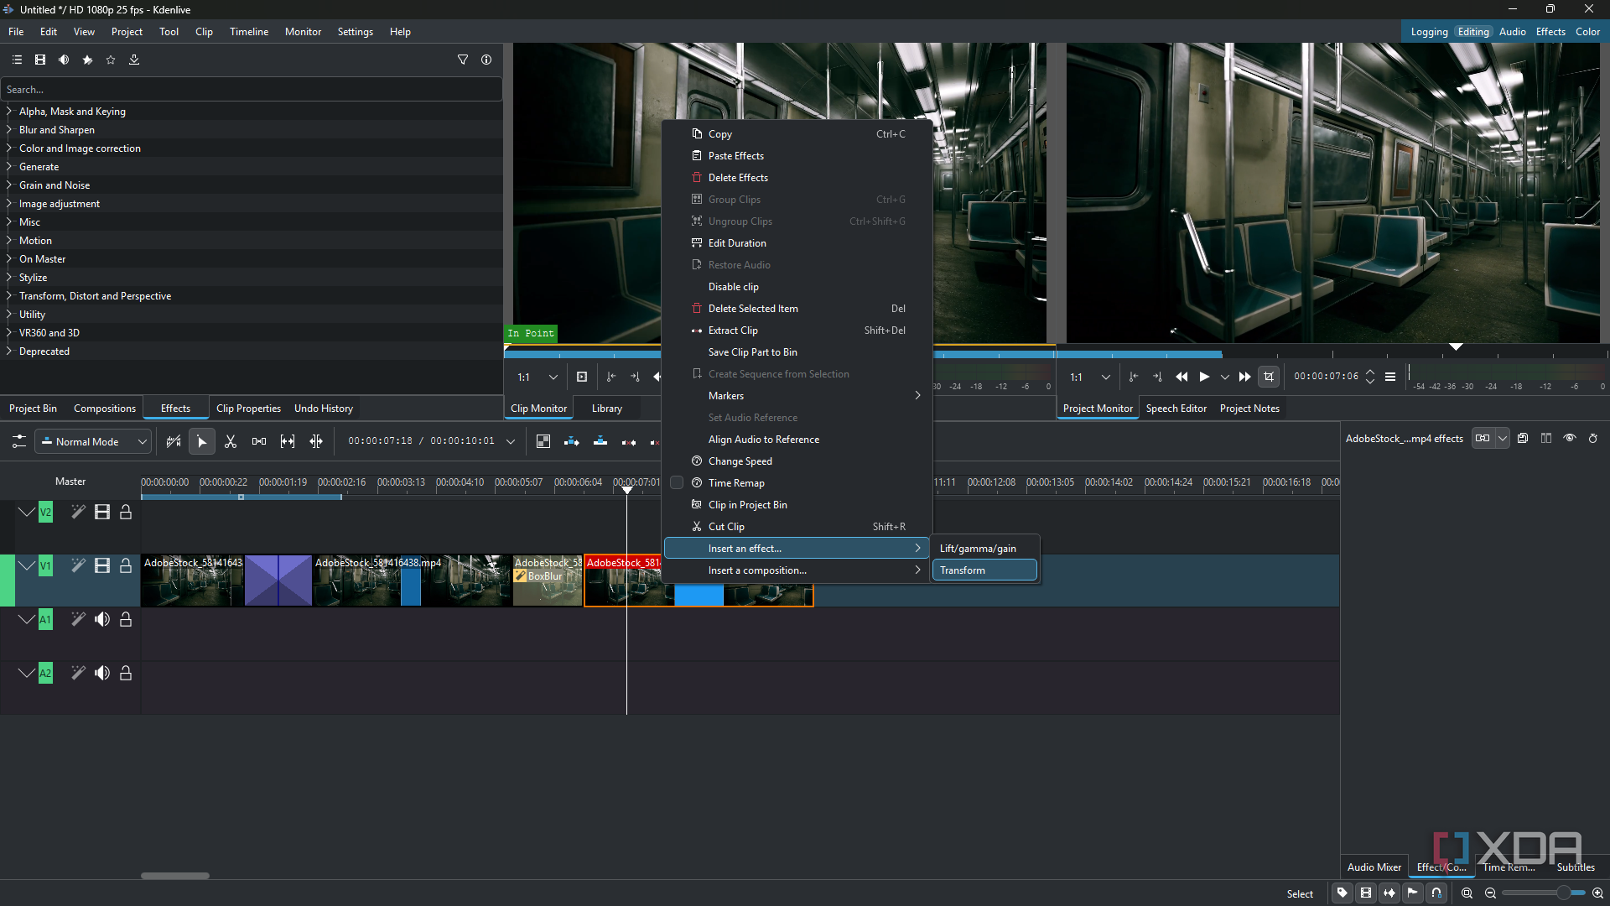Toggle effects visibility eye in effect stack
The image size is (1610, 906).
[1570, 439]
